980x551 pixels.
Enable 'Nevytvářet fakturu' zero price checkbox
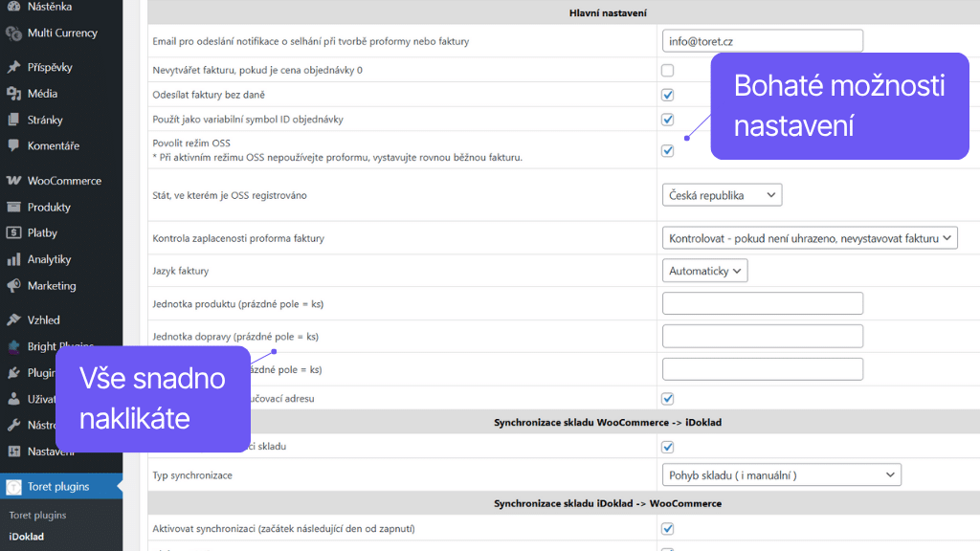[667, 71]
